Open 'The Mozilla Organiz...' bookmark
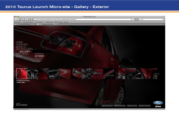Image resolution: width=179 pixels, height=115 pixels. point(28,22)
